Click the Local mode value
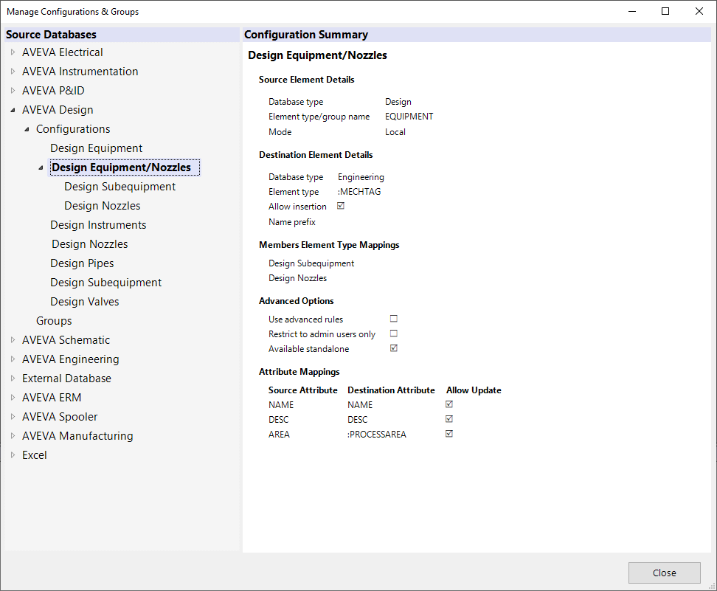 click(395, 132)
